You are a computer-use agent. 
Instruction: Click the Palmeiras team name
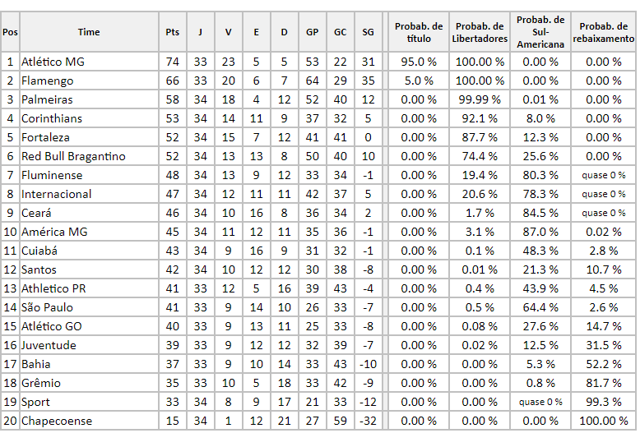(x=47, y=99)
